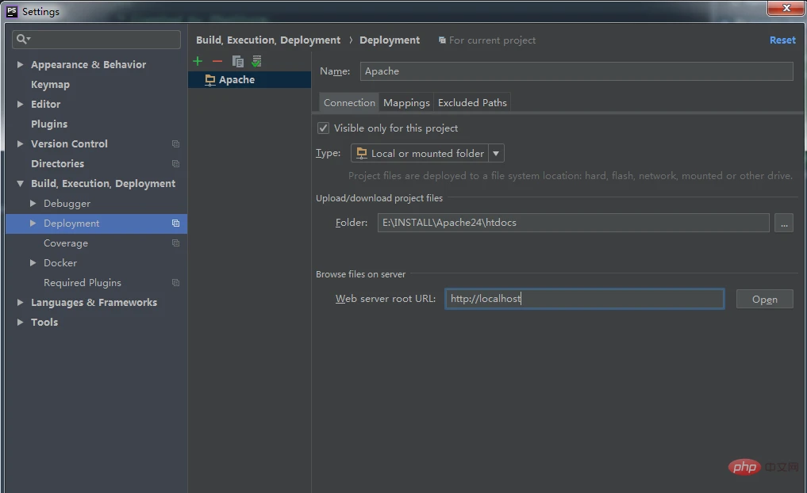Expand the Tools section
The image size is (807, 493).
click(20, 322)
